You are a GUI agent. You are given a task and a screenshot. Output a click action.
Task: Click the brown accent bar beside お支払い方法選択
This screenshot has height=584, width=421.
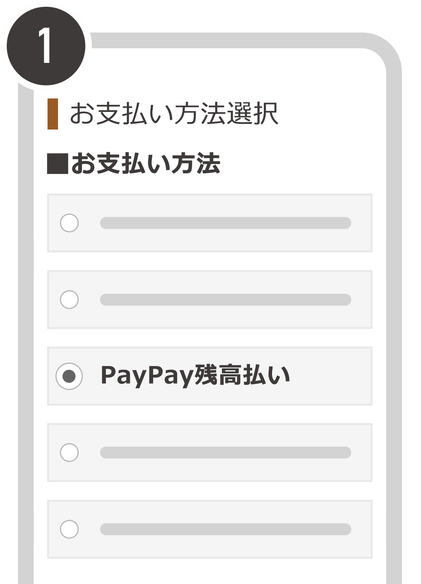(53, 114)
